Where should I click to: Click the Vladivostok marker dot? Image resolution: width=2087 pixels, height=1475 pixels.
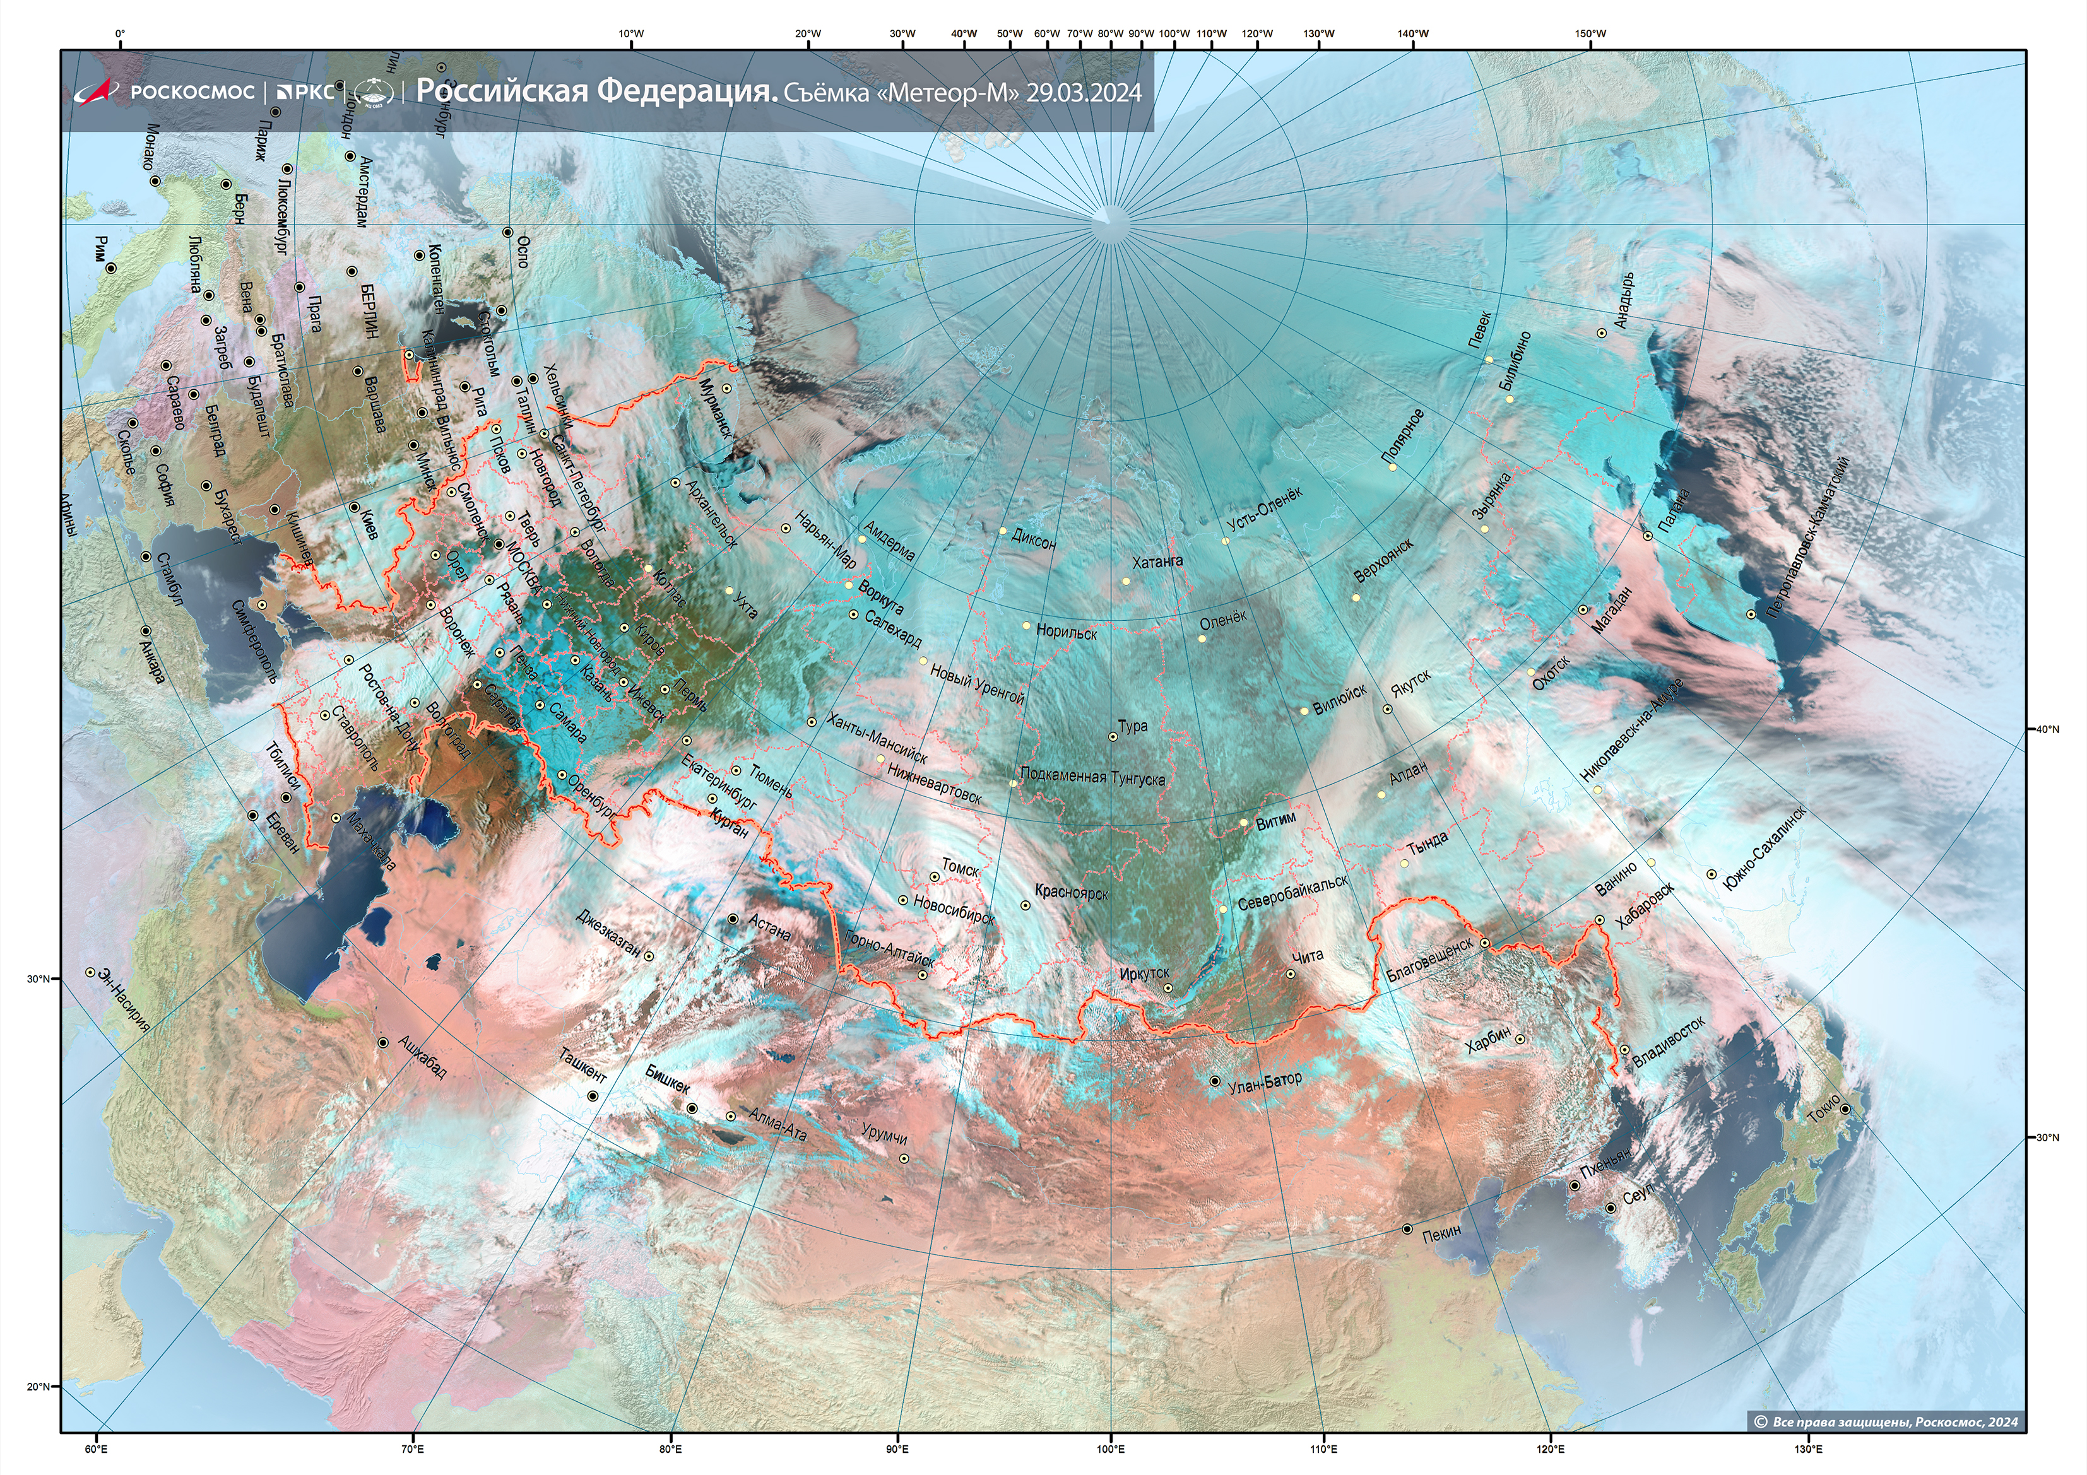tap(1624, 1050)
